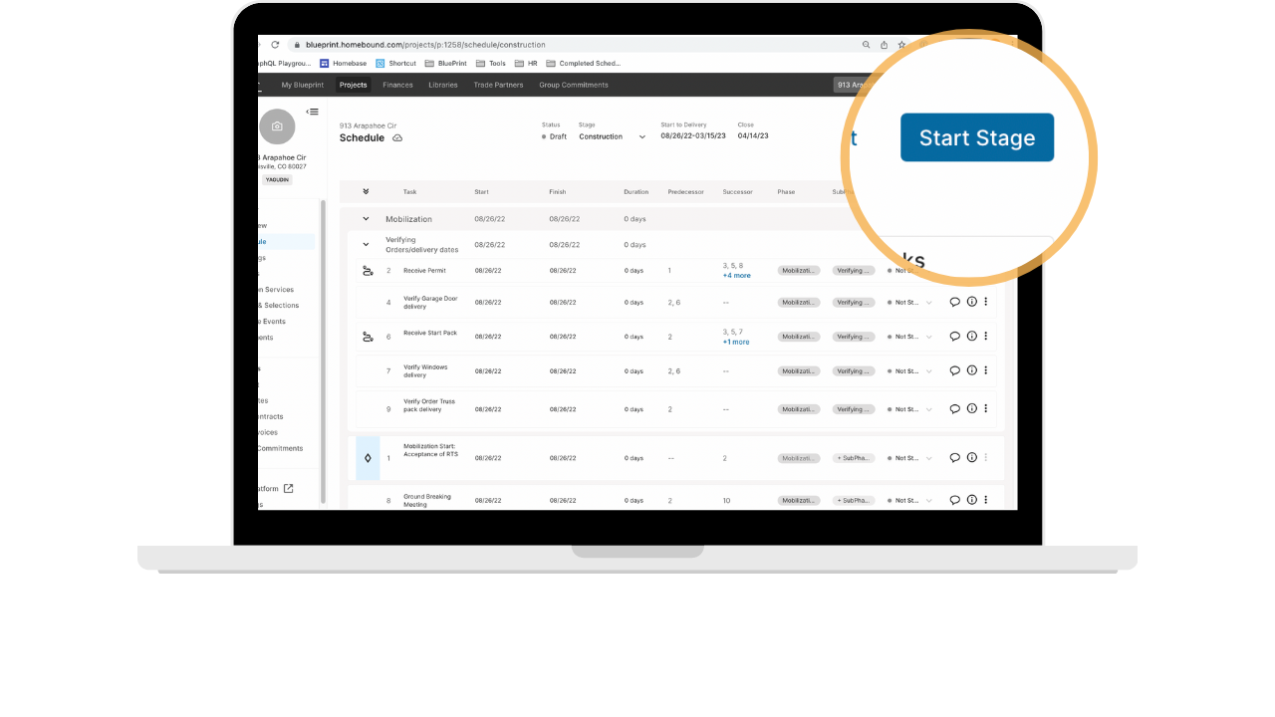This screenshot has width=1275, height=717.
Task: Add sub-phase on Mobilization Start row
Action: click(x=854, y=458)
